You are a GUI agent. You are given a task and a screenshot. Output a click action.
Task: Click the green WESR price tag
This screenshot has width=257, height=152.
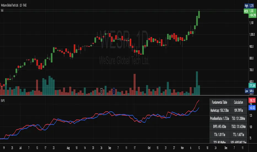pos(246,11)
